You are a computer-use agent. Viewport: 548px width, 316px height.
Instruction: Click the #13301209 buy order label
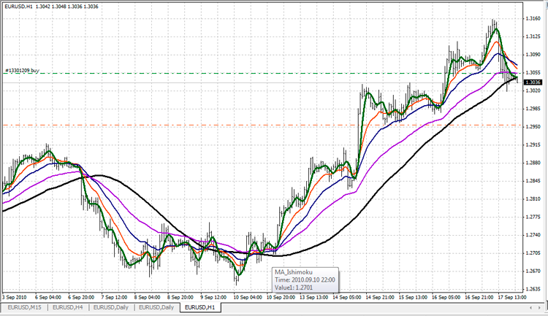(21, 71)
